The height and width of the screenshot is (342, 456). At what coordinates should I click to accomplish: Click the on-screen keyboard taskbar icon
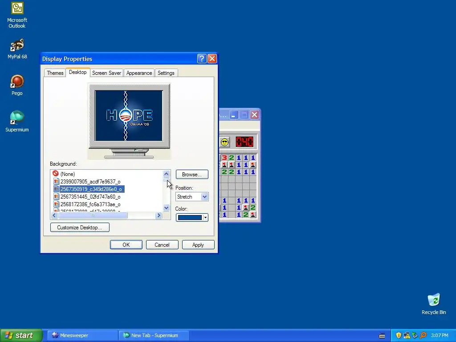pos(382,336)
